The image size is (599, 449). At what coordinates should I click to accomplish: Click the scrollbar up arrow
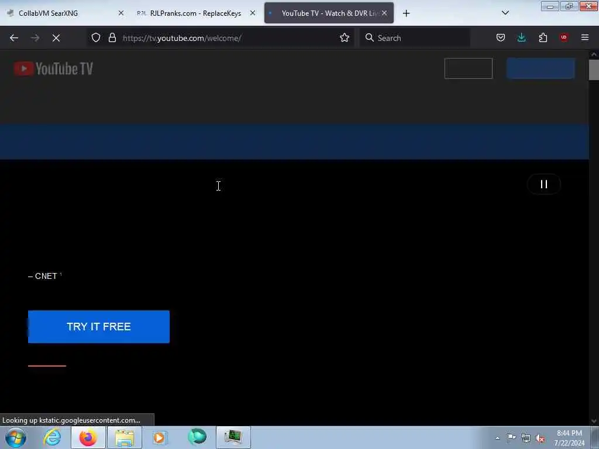click(x=594, y=54)
